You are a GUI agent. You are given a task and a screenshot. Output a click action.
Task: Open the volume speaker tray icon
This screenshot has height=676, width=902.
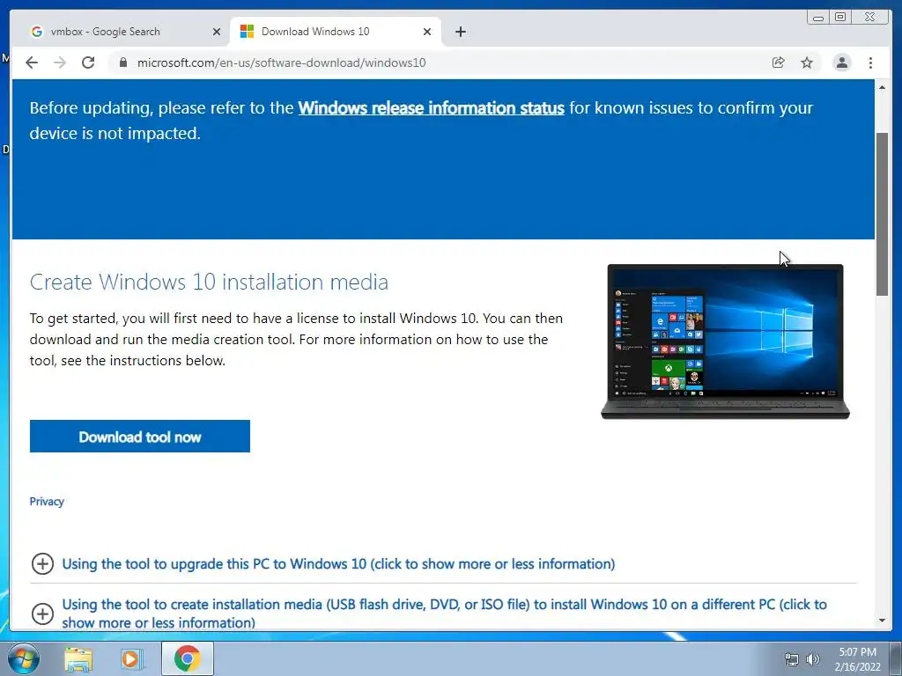coord(812,659)
